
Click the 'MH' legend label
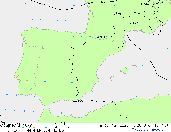click(29, 130)
